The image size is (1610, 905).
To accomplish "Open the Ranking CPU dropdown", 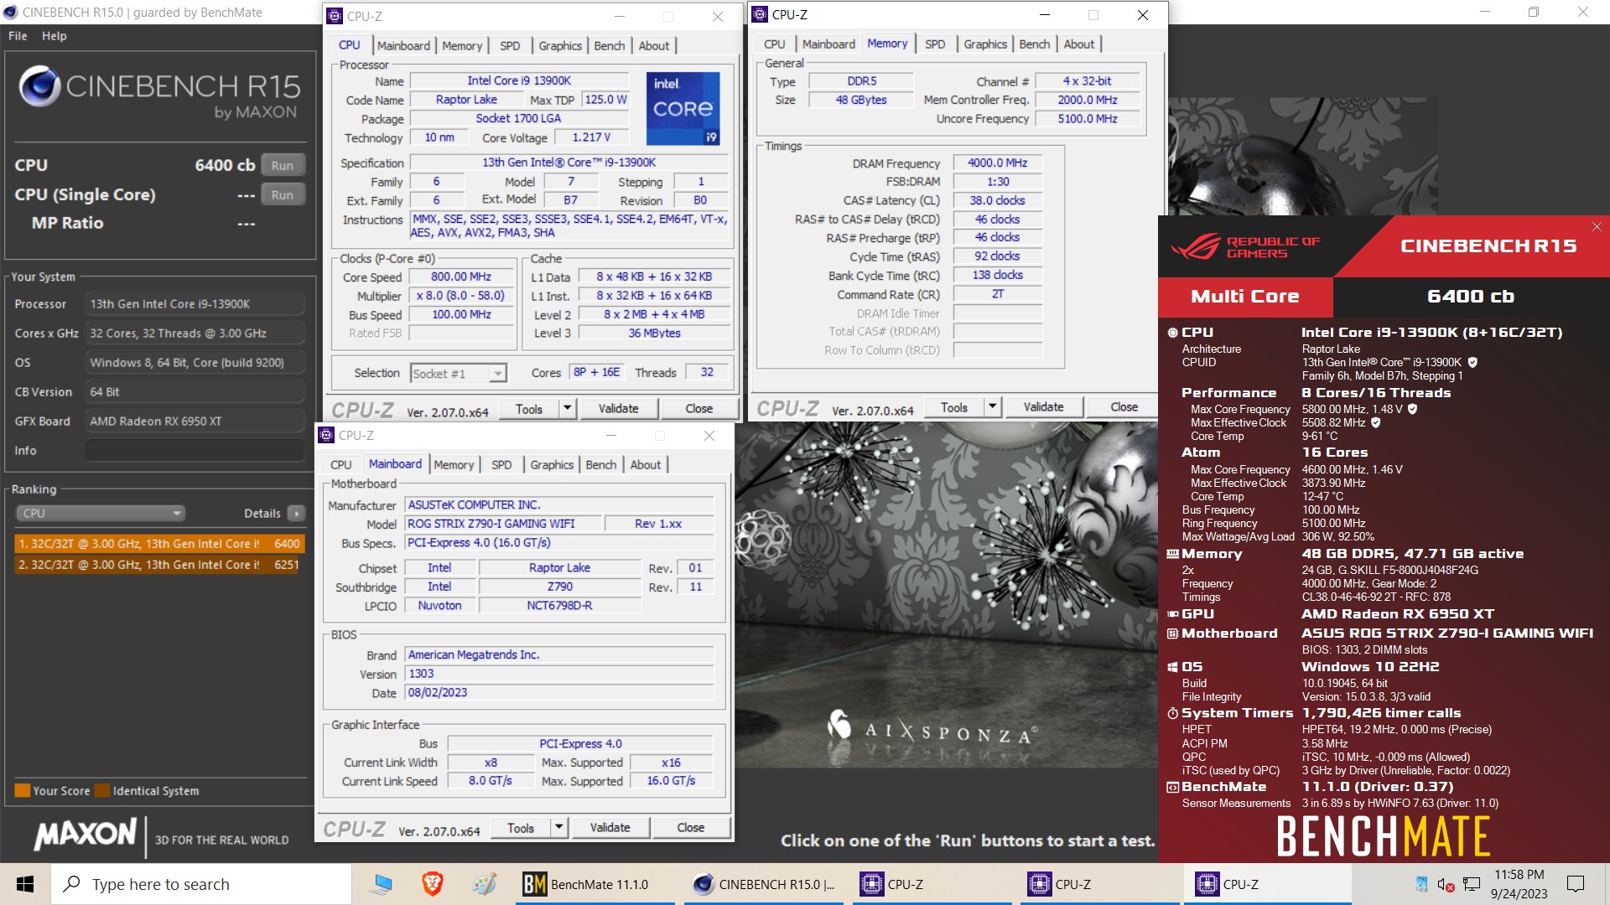I will pyautogui.click(x=100, y=513).
